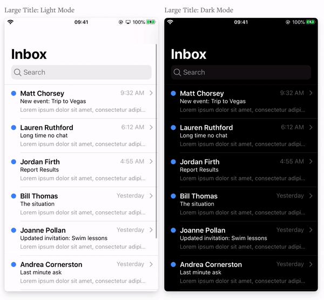Tap the Wi-Fi icon in light mode status bar
Viewport: 324px width, 300px height.
[x=10, y=22]
